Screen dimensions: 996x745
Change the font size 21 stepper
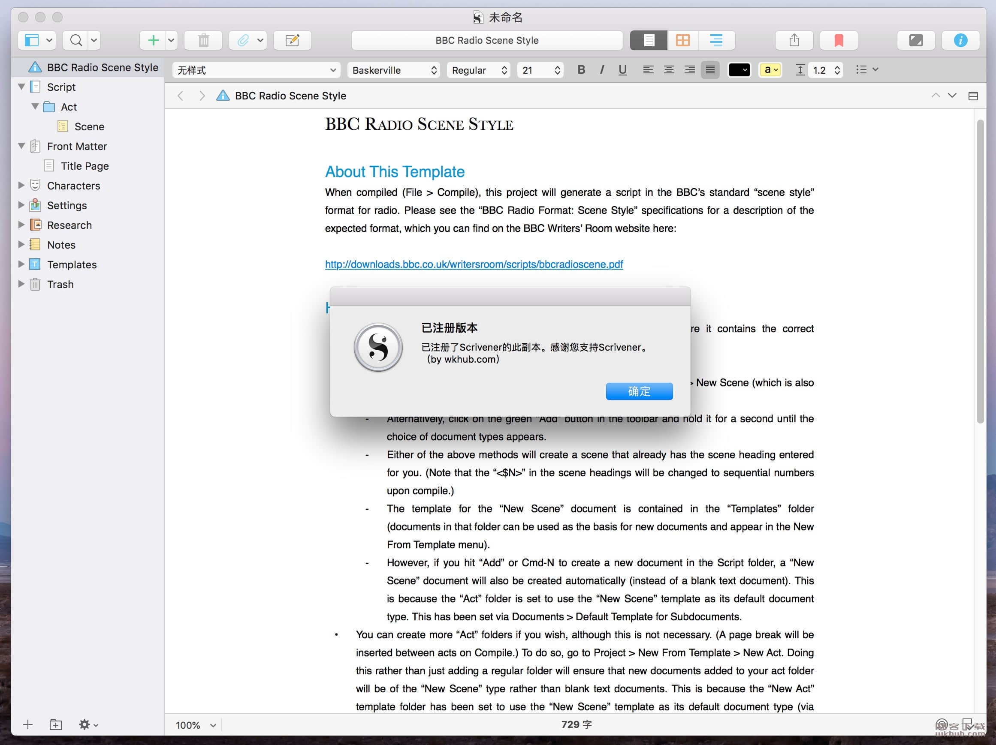pos(557,70)
